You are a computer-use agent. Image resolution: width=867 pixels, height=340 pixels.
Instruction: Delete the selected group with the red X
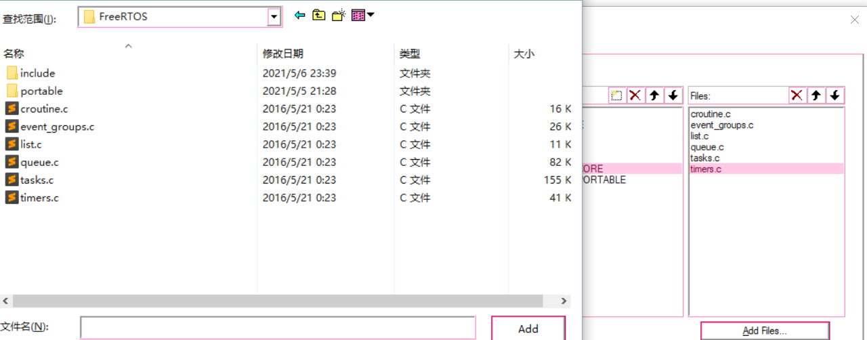(635, 95)
